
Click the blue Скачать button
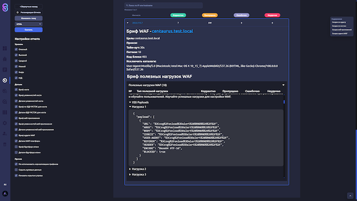click(x=29, y=30)
